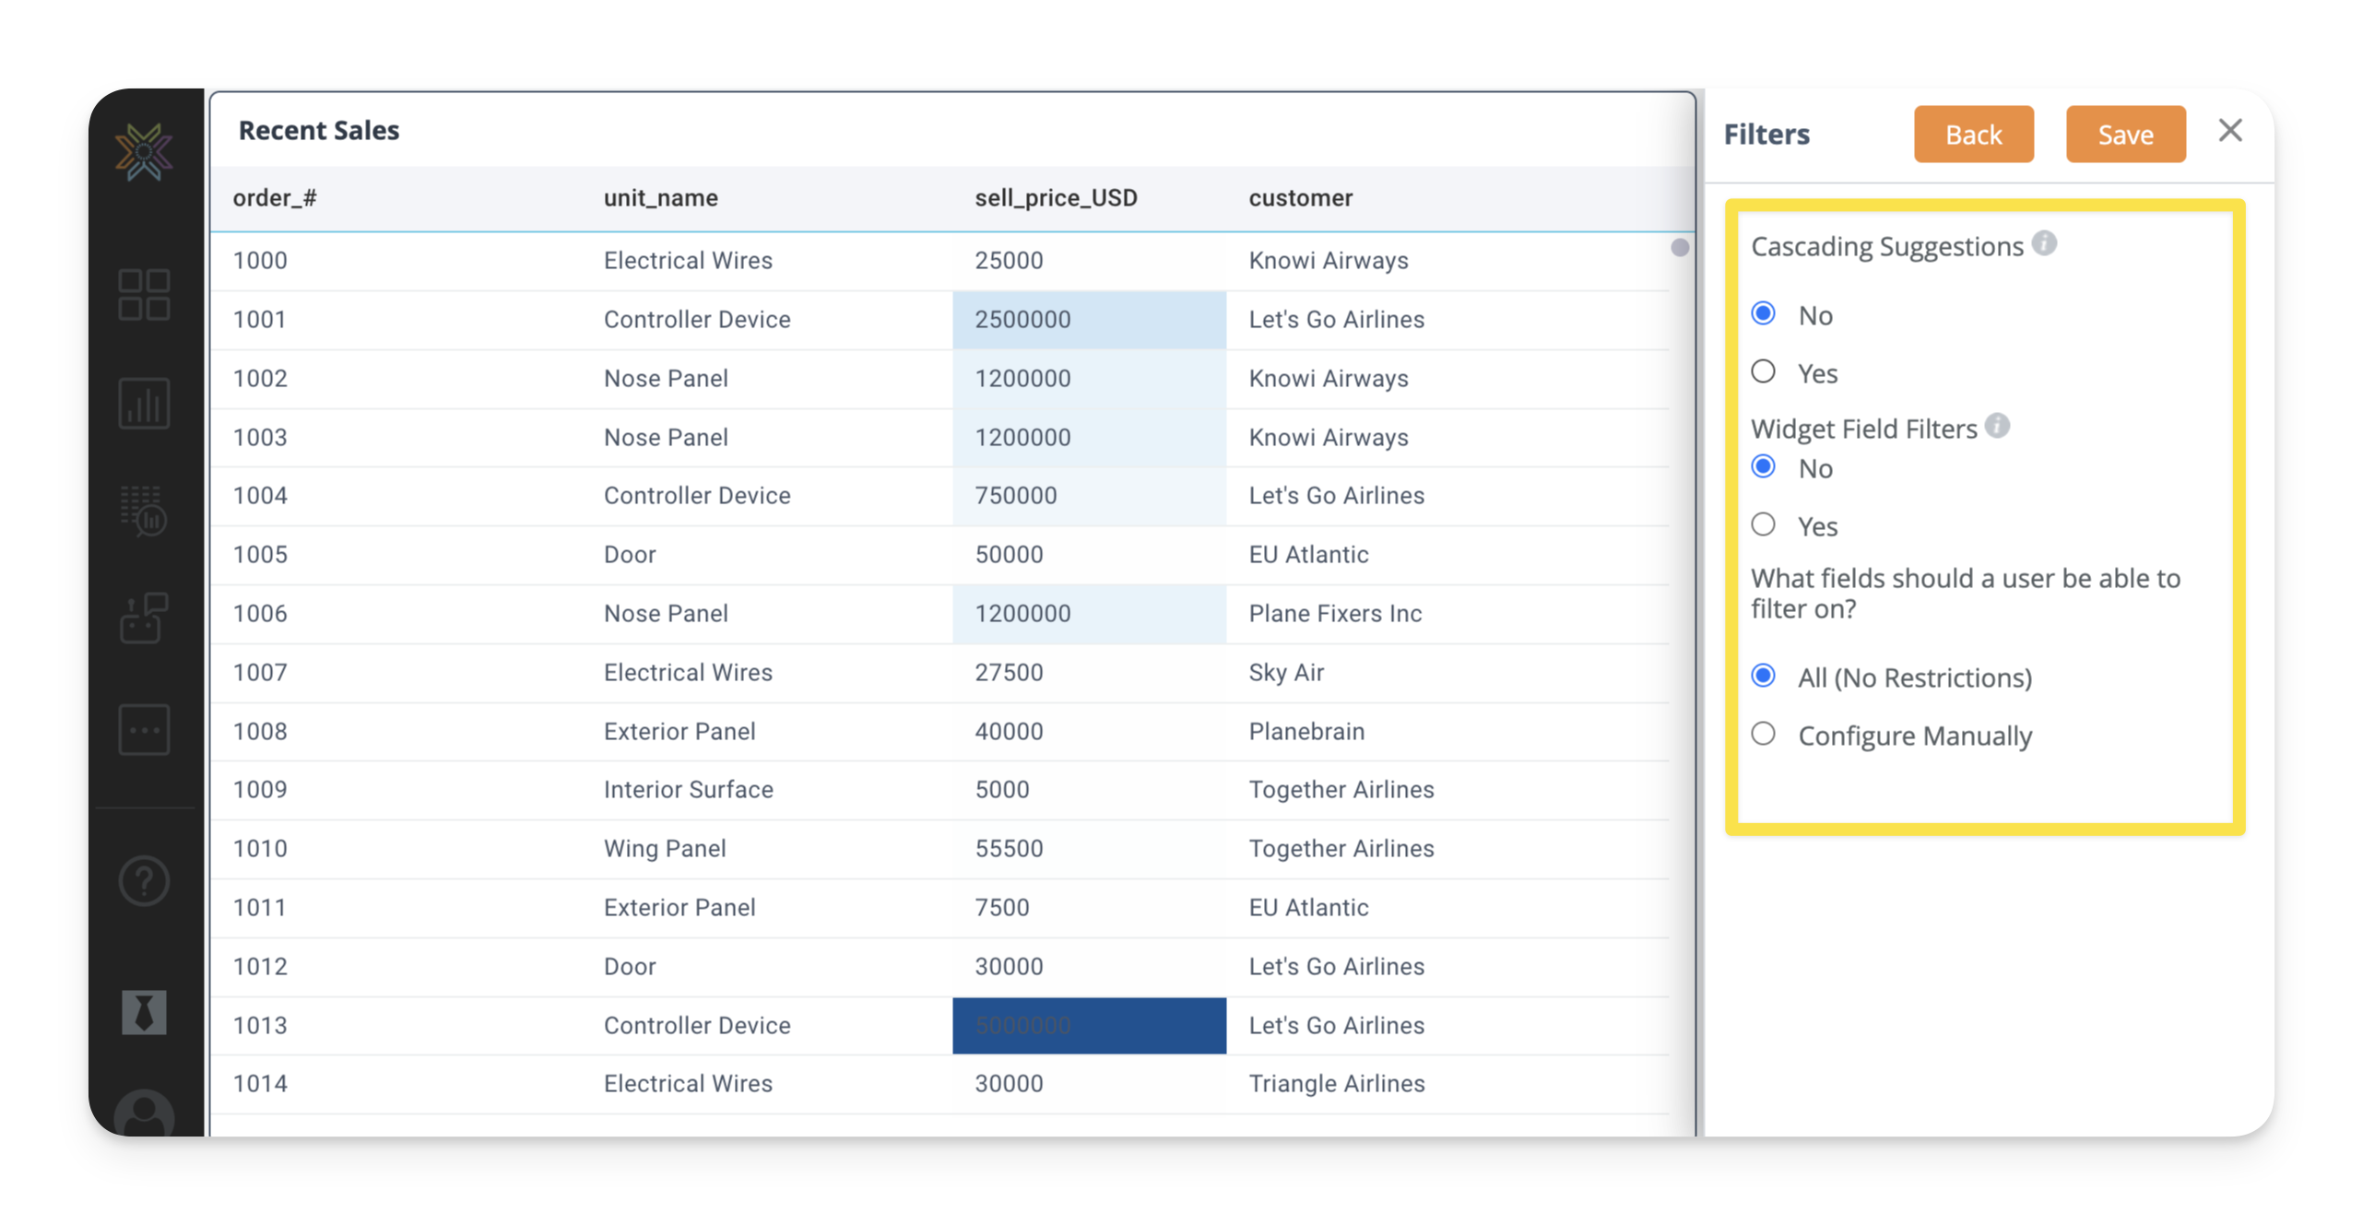Show info for Cascading Suggestions
This screenshot has width=2363, height=1225.
[2044, 243]
